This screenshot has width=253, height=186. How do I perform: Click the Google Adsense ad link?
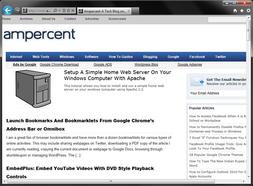pos(190,65)
